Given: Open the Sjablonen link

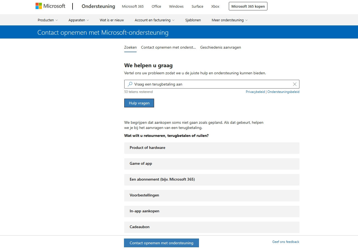Looking at the screenshot, I should [193, 20].
